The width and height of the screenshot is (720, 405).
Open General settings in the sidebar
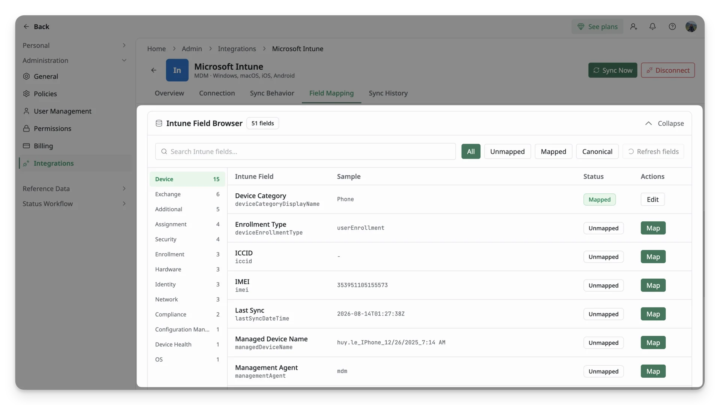pos(75,76)
